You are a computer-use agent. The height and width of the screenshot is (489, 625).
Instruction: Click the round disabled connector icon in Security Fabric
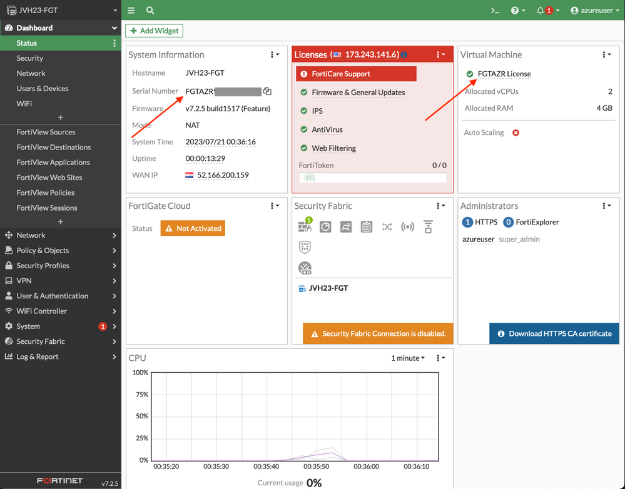(305, 268)
